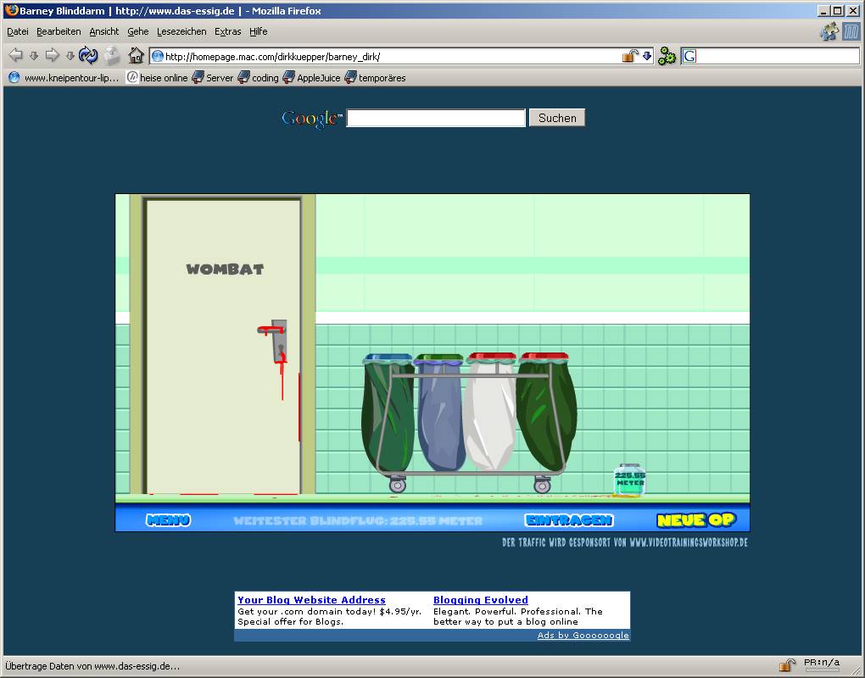865x678 pixels.
Task: Open the 'Blogging Evolved' ad link
Action: (480, 600)
